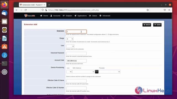Click the disabled browser forward arrow
The height and width of the screenshot is (99, 177).
point(21,10)
